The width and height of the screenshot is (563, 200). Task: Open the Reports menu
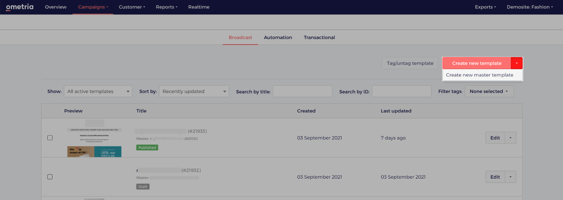[x=167, y=7]
